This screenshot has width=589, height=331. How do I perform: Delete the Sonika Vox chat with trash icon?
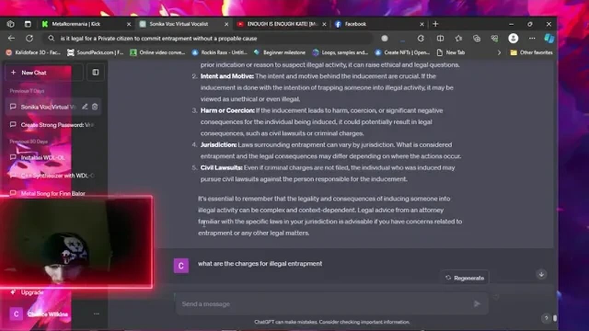click(94, 107)
